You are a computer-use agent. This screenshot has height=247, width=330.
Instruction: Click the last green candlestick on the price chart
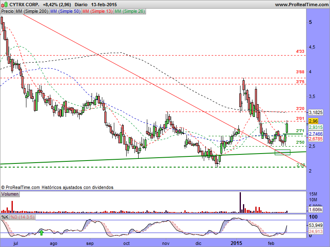pos(287,128)
